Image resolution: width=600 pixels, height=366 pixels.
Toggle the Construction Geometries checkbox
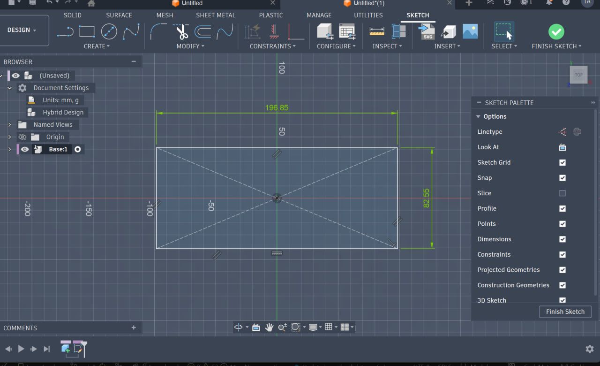pos(562,285)
